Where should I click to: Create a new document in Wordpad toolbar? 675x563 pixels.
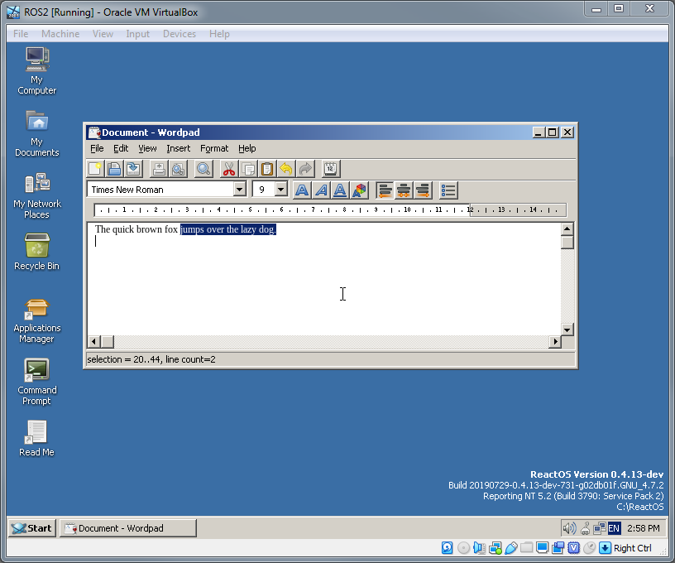point(96,169)
